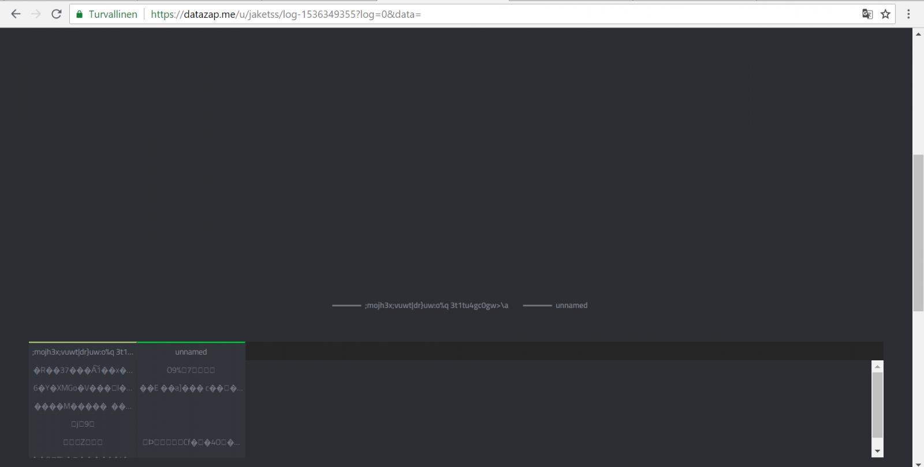Reload the datazap log page
The height and width of the screenshot is (467, 924).
coord(56,14)
